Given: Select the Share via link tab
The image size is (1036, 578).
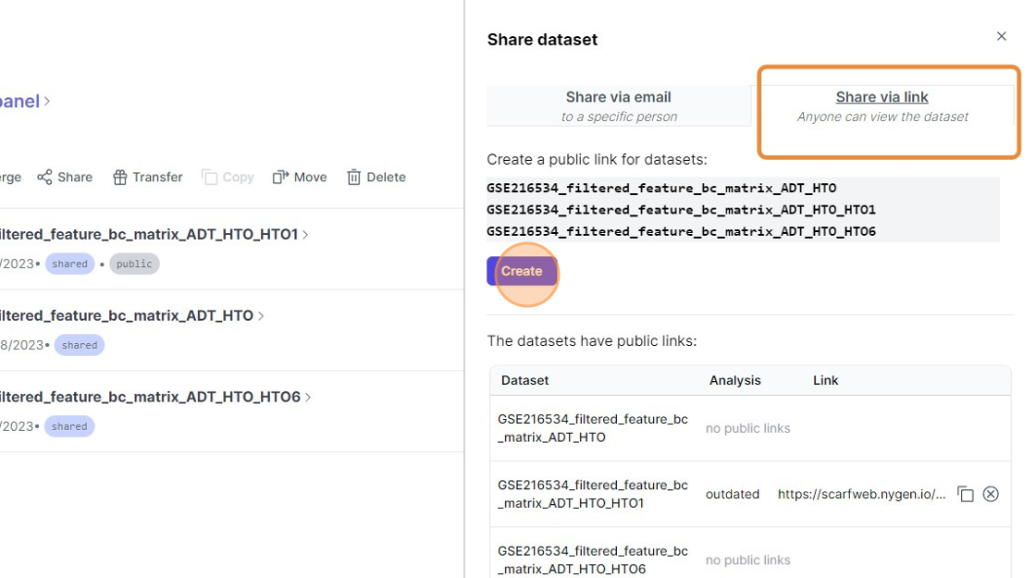Looking at the screenshot, I should (x=882, y=105).
